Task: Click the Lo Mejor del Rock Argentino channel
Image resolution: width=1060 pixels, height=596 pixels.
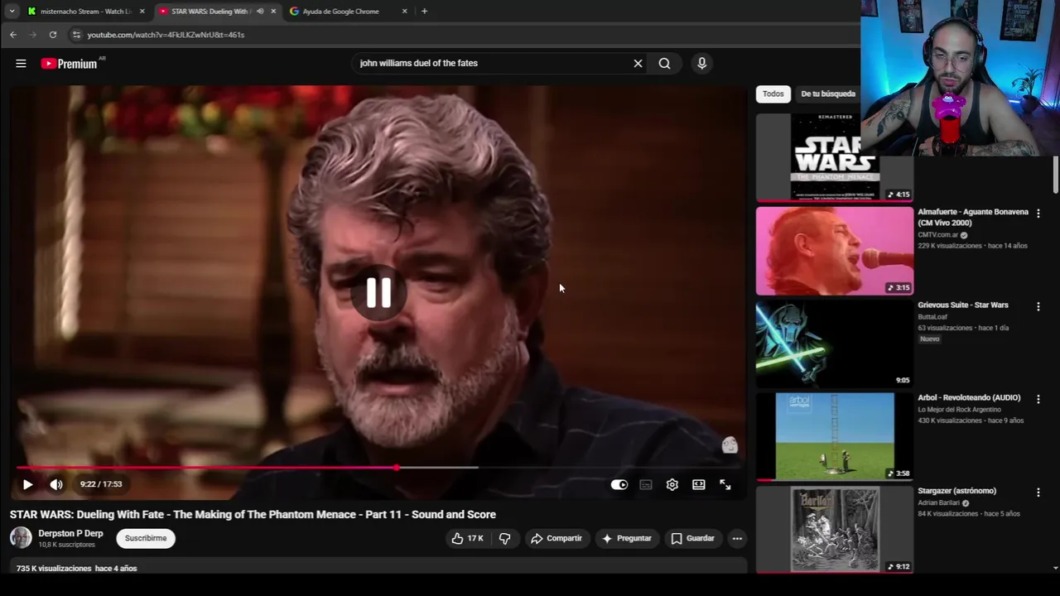Action: (x=959, y=410)
